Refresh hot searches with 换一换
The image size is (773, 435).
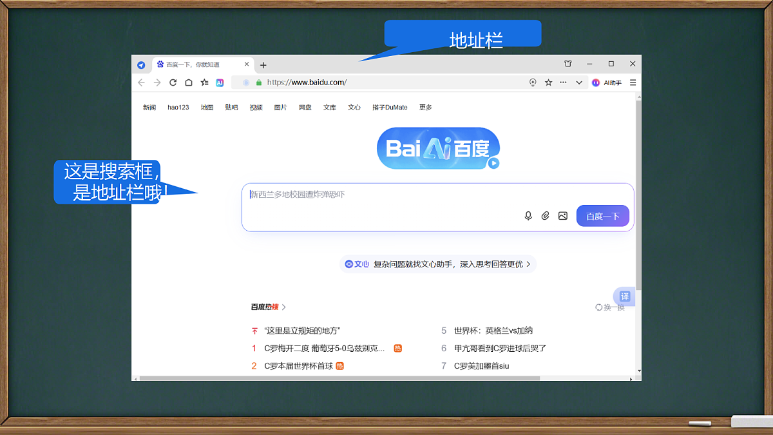[x=610, y=307]
